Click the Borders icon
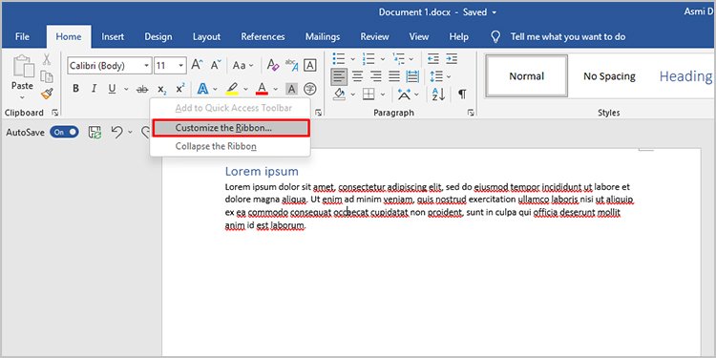The width and height of the screenshot is (716, 358). (369, 95)
